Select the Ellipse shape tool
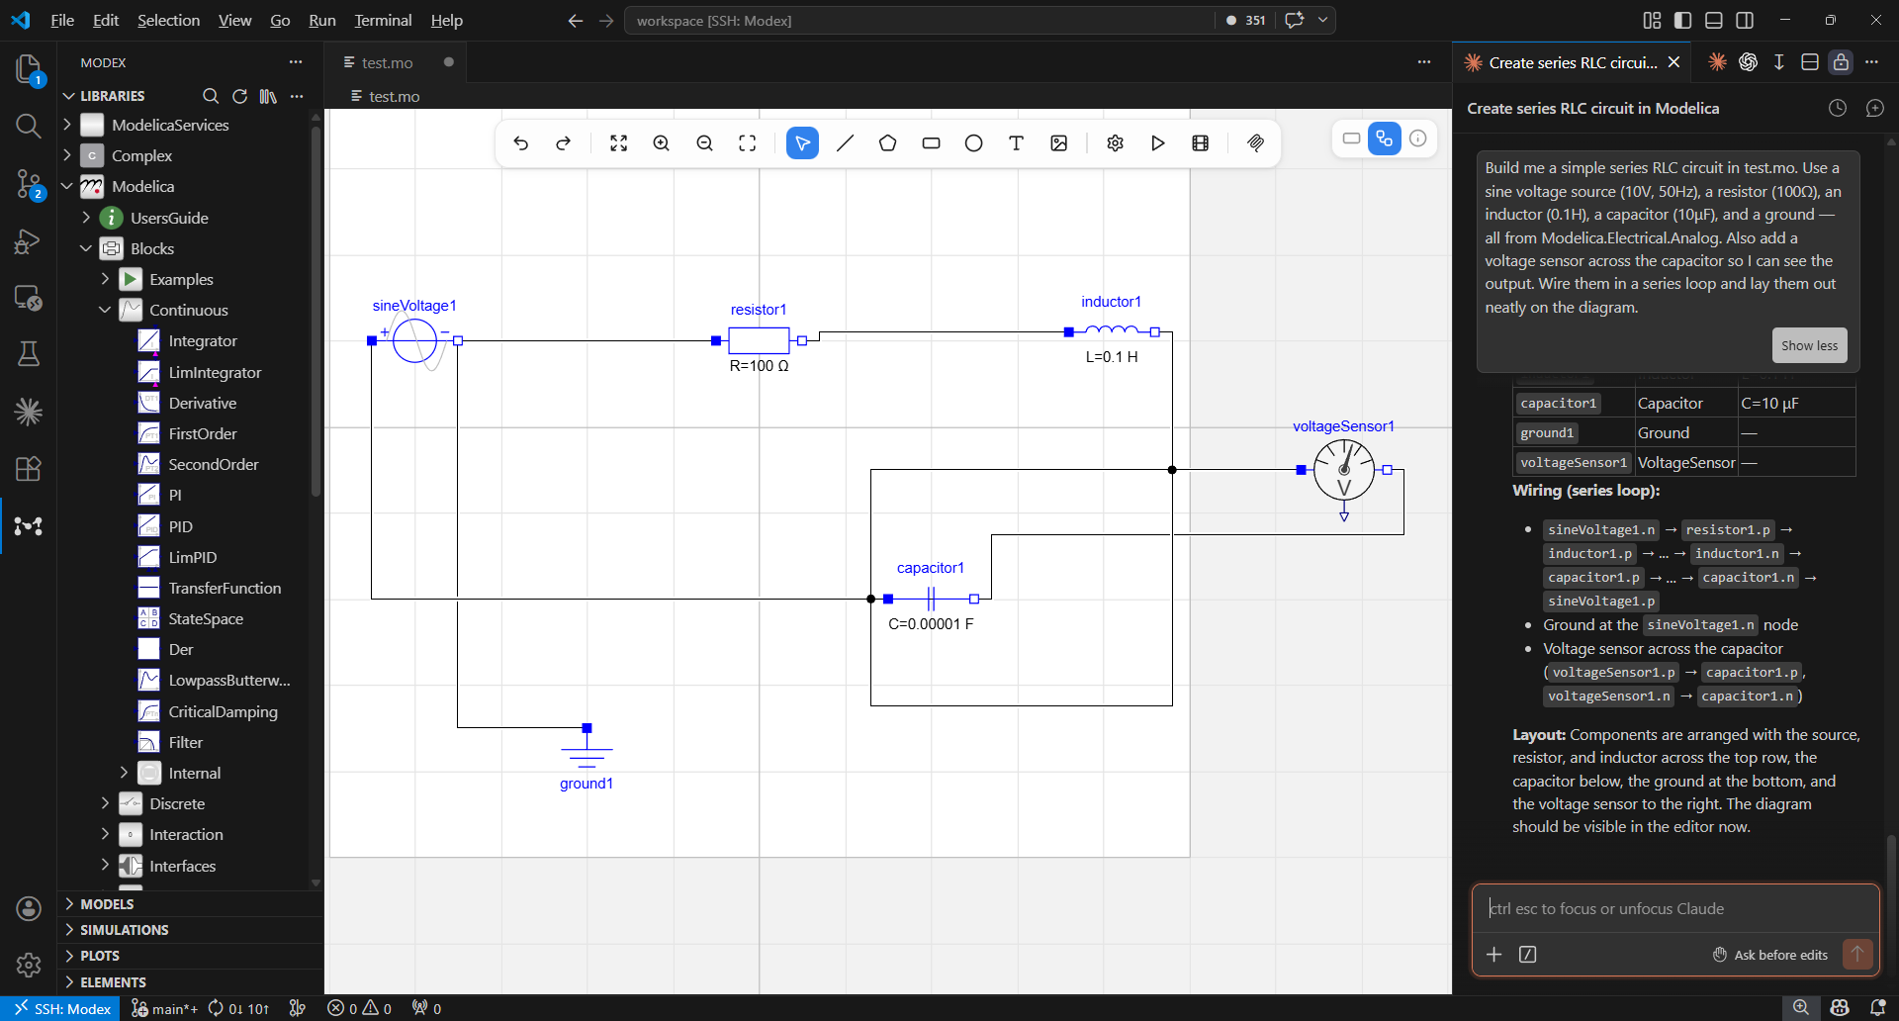Viewport: 1899px width, 1021px height. [973, 142]
